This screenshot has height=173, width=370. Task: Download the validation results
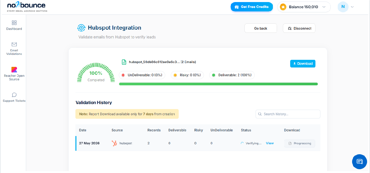pyautogui.click(x=303, y=64)
